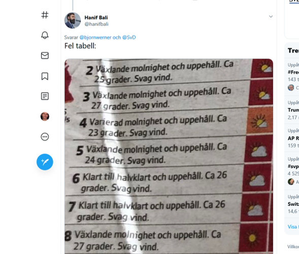The image size is (299, 254).
Task: Open the #svp trending hashtag
Action: coord(293,166)
